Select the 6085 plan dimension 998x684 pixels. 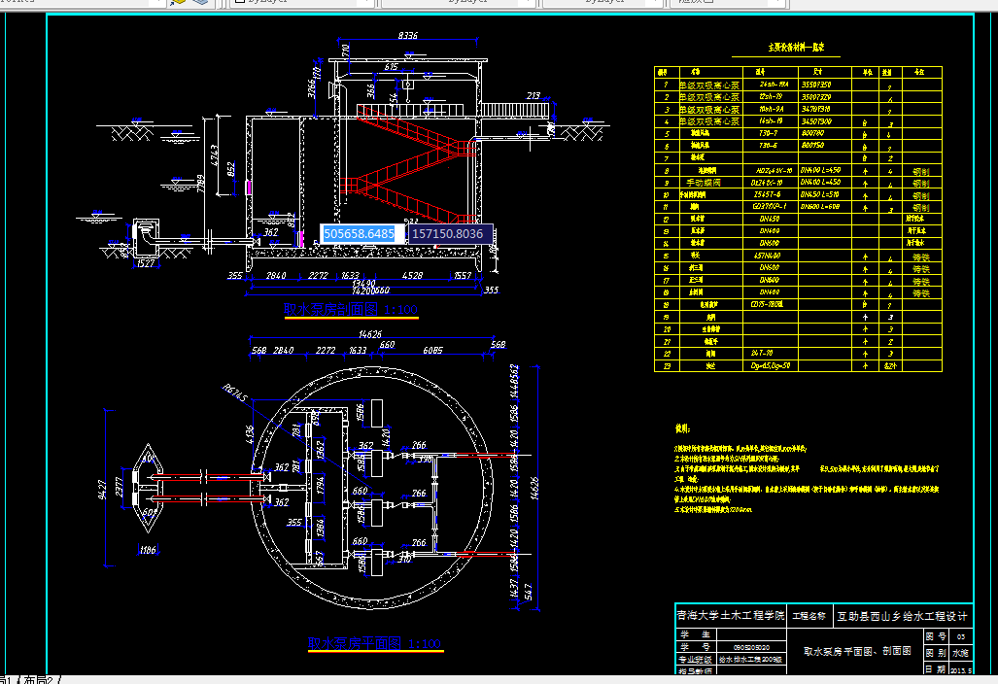coord(432,350)
